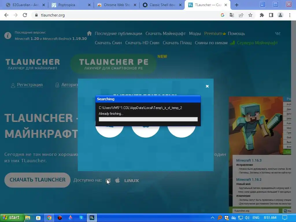This screenshot has width=296, height=222.
Task: Click the home icon in site menu
Action: pyautogui.click(x=89, y=34)
